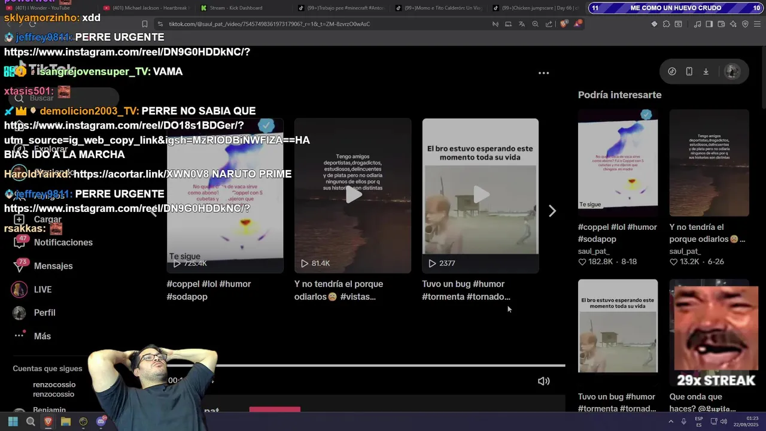The width and height of the screenshot is (766, 431).
Task: Switch to the 'Wonder - YouTube' tab
Action: 50,8
